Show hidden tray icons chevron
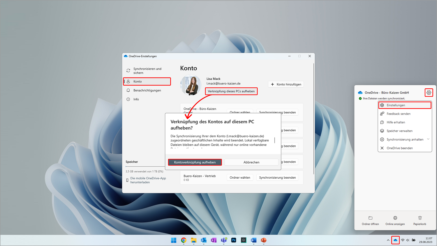The height and width of the screenshot is (246, 437). 388,240
